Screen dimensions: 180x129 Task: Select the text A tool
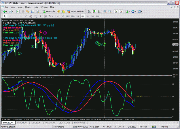tap(41, 16)
